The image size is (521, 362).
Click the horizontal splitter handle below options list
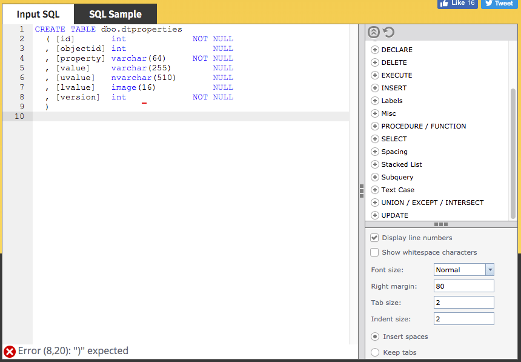(441, 224)
